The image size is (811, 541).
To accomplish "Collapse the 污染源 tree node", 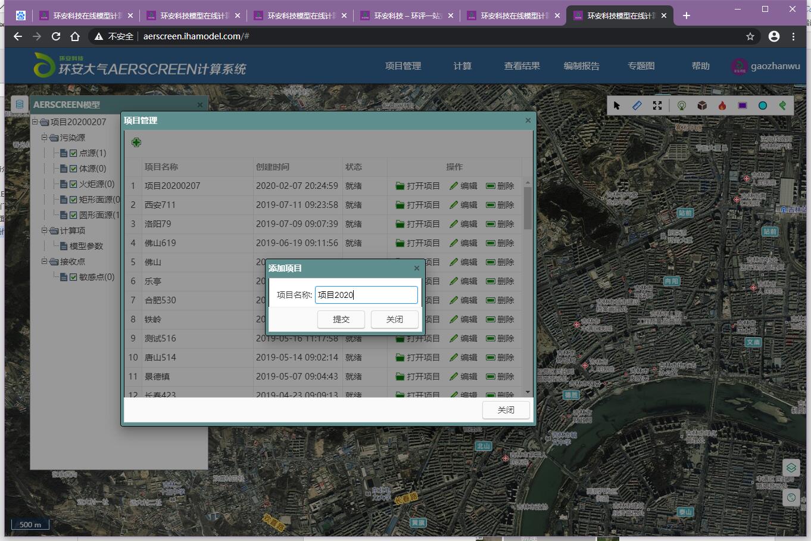I will [x=45, y=138].
